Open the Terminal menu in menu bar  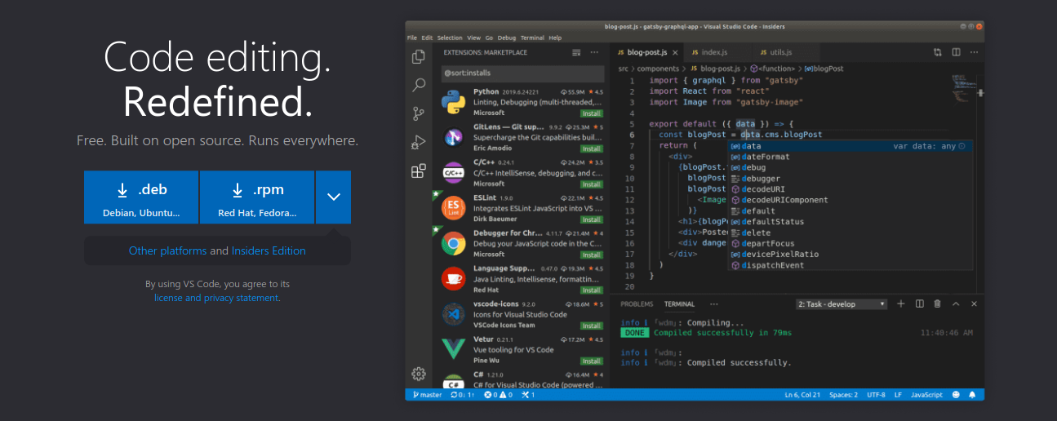pos(532,38)
